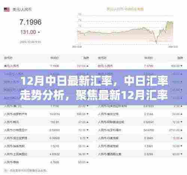Click the arrow next to 2731.00
The image size is (187, 175).
pos(181,130)
